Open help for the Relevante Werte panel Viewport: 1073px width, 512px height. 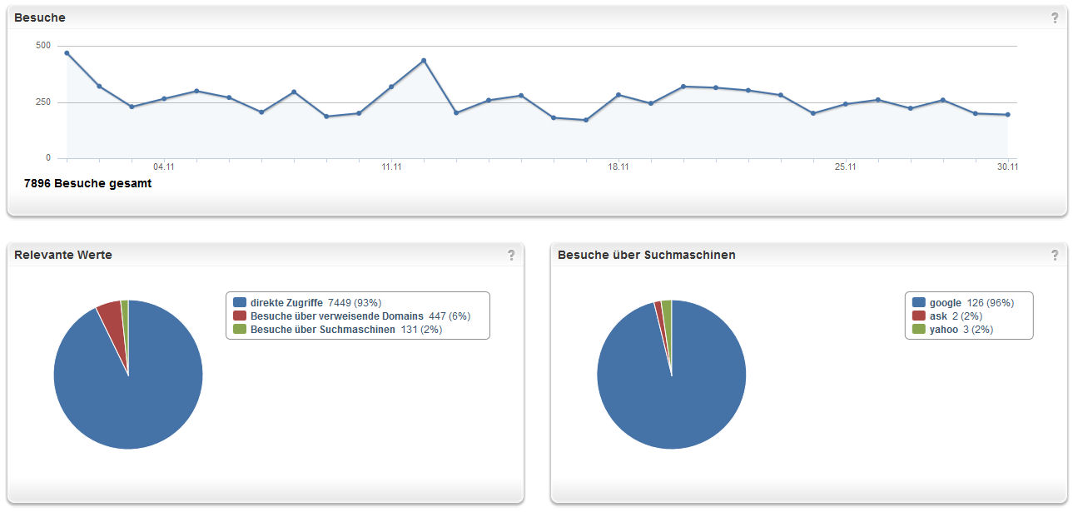(511, 255)
